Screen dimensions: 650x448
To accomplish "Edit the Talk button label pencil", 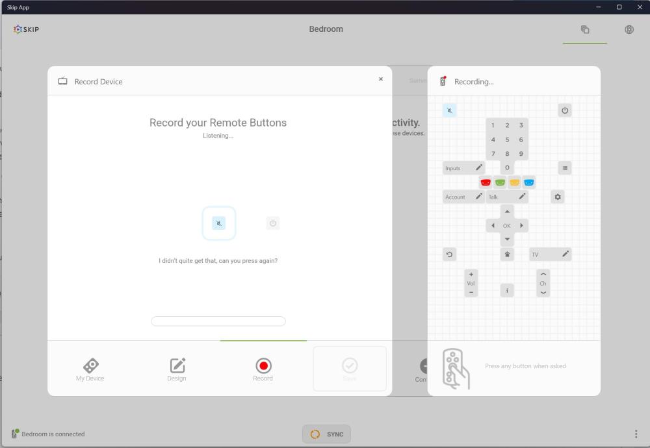I will [523, 196].
